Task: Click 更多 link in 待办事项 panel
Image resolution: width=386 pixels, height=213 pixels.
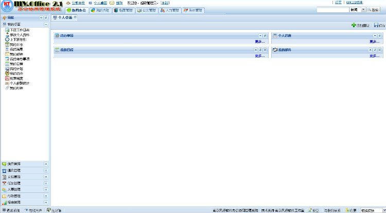Action: 259,42
